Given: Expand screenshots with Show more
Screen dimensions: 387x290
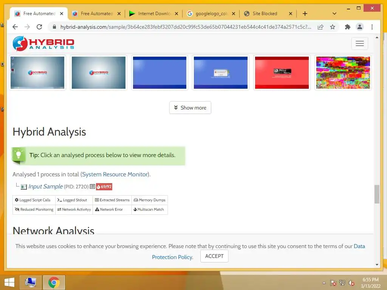Looking at the screenshot, I should click(190, 108).
